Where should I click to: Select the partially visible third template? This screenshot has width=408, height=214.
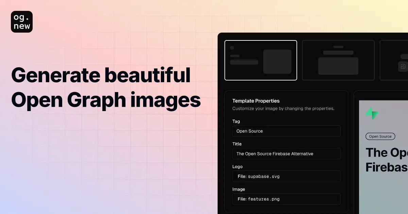click(398, 60)
